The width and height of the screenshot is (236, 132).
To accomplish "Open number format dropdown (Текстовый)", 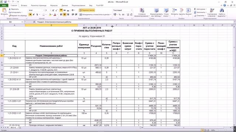I will coord(132,10).
